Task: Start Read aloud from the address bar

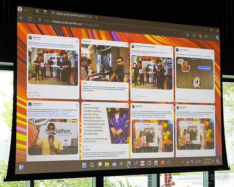Action: point(174,33)
